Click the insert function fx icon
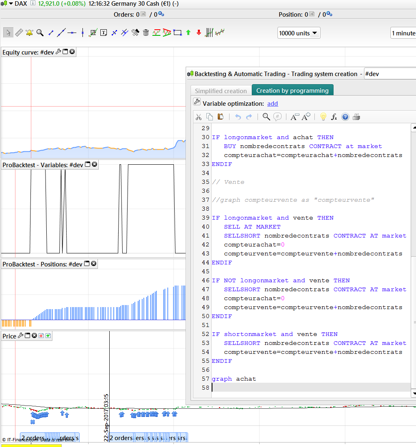Viewport: 416px width, 447px height. pyautogui.click(x=334, y=117)
